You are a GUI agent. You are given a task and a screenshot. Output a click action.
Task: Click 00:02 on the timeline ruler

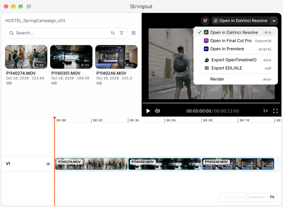coord(97,120)
